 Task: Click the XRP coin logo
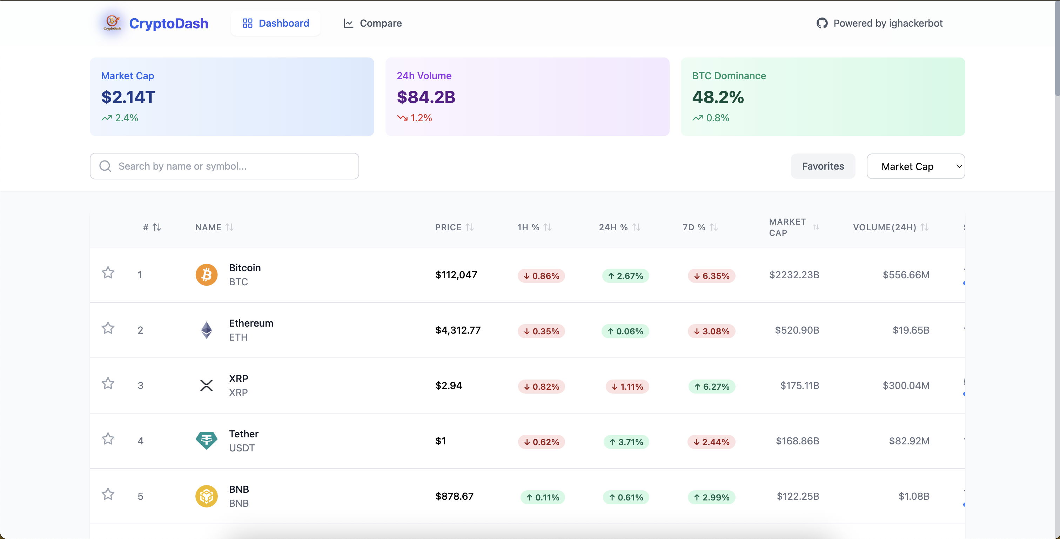(x=207, y=385)
